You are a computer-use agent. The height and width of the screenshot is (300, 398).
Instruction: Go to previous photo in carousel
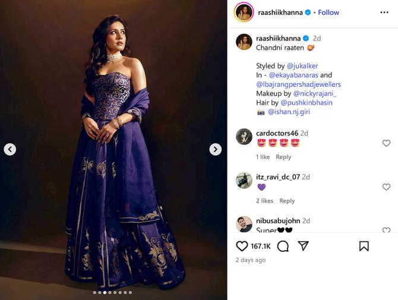pyautogui.click(x=10, y=149)
